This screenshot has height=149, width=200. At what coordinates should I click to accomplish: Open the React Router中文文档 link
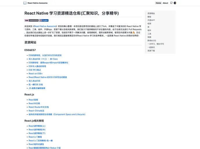[39, 107]
